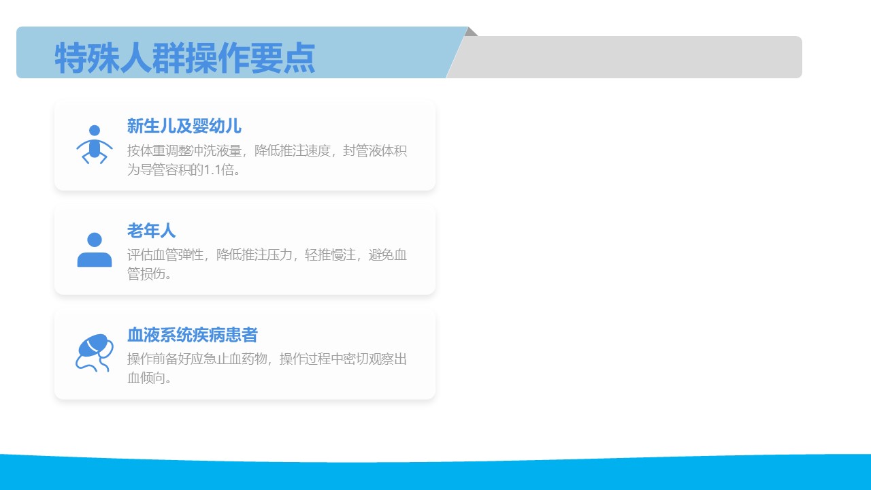Click the description starting with 评估血管弹性
This screenshot has height=490, width=871.
click(x=267, y=255)
